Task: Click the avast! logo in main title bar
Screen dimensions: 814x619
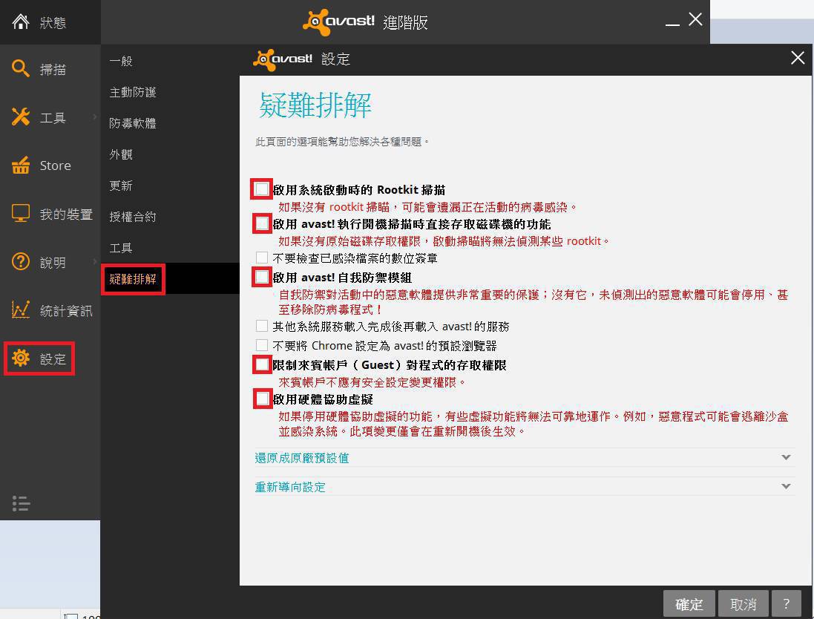Action: click(338, 22)
